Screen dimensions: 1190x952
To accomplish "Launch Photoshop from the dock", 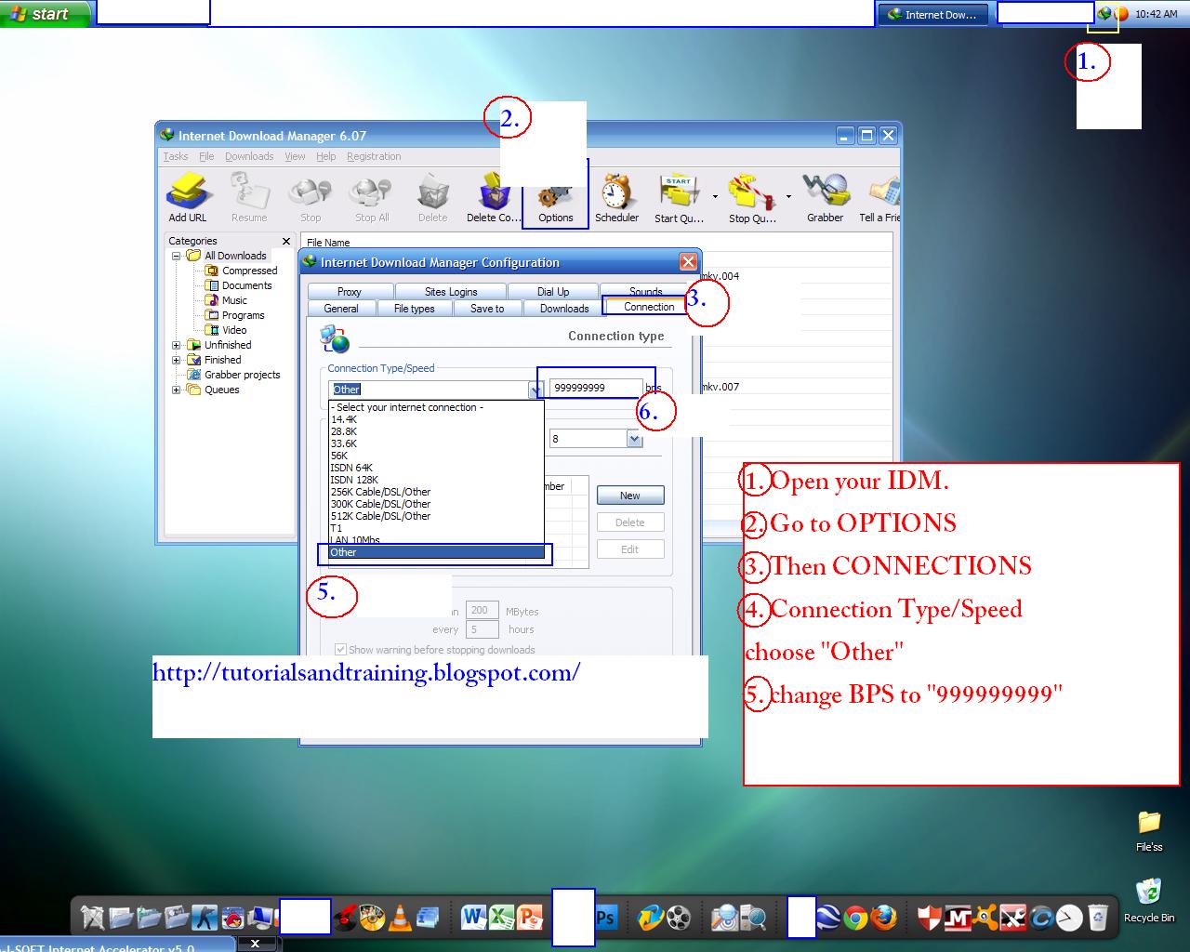I will [606, 918].
